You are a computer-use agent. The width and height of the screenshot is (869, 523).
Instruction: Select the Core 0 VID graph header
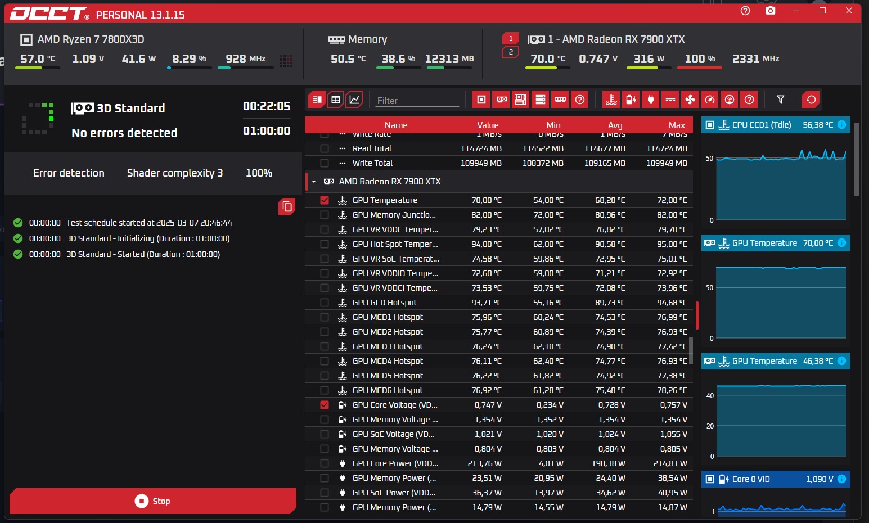776,479
